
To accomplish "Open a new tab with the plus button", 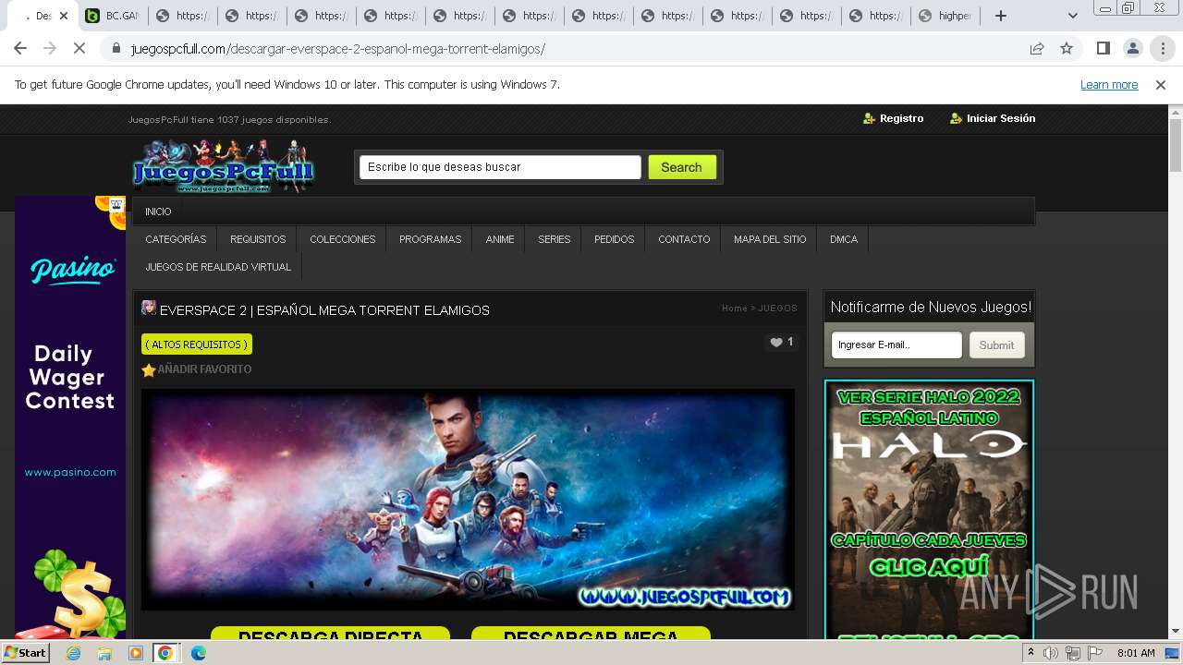I will click(1001, 16).
